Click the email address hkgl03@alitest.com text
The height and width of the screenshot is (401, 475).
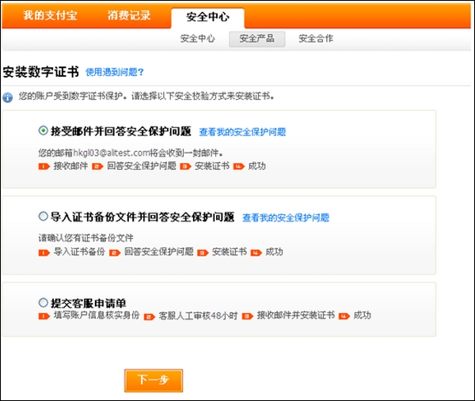[112, 153]
